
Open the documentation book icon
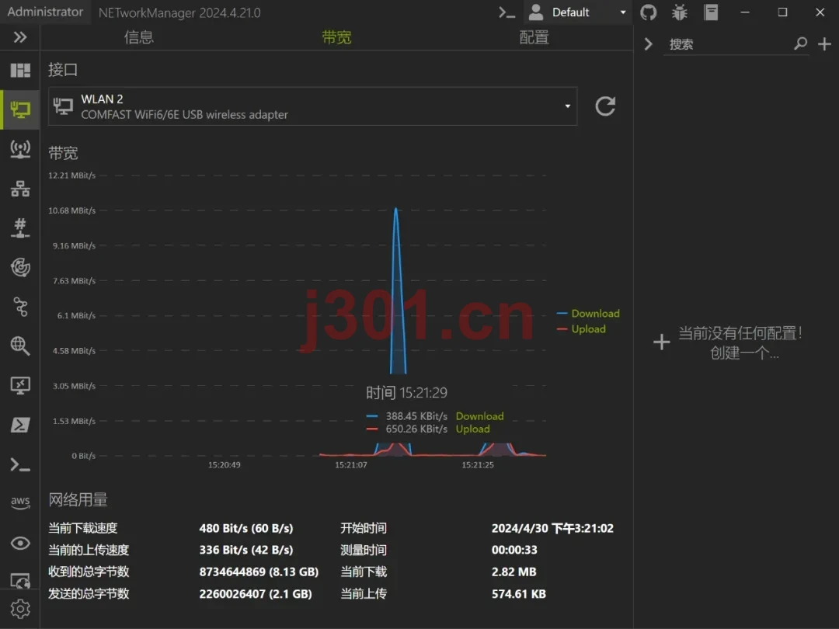point(711,12)
